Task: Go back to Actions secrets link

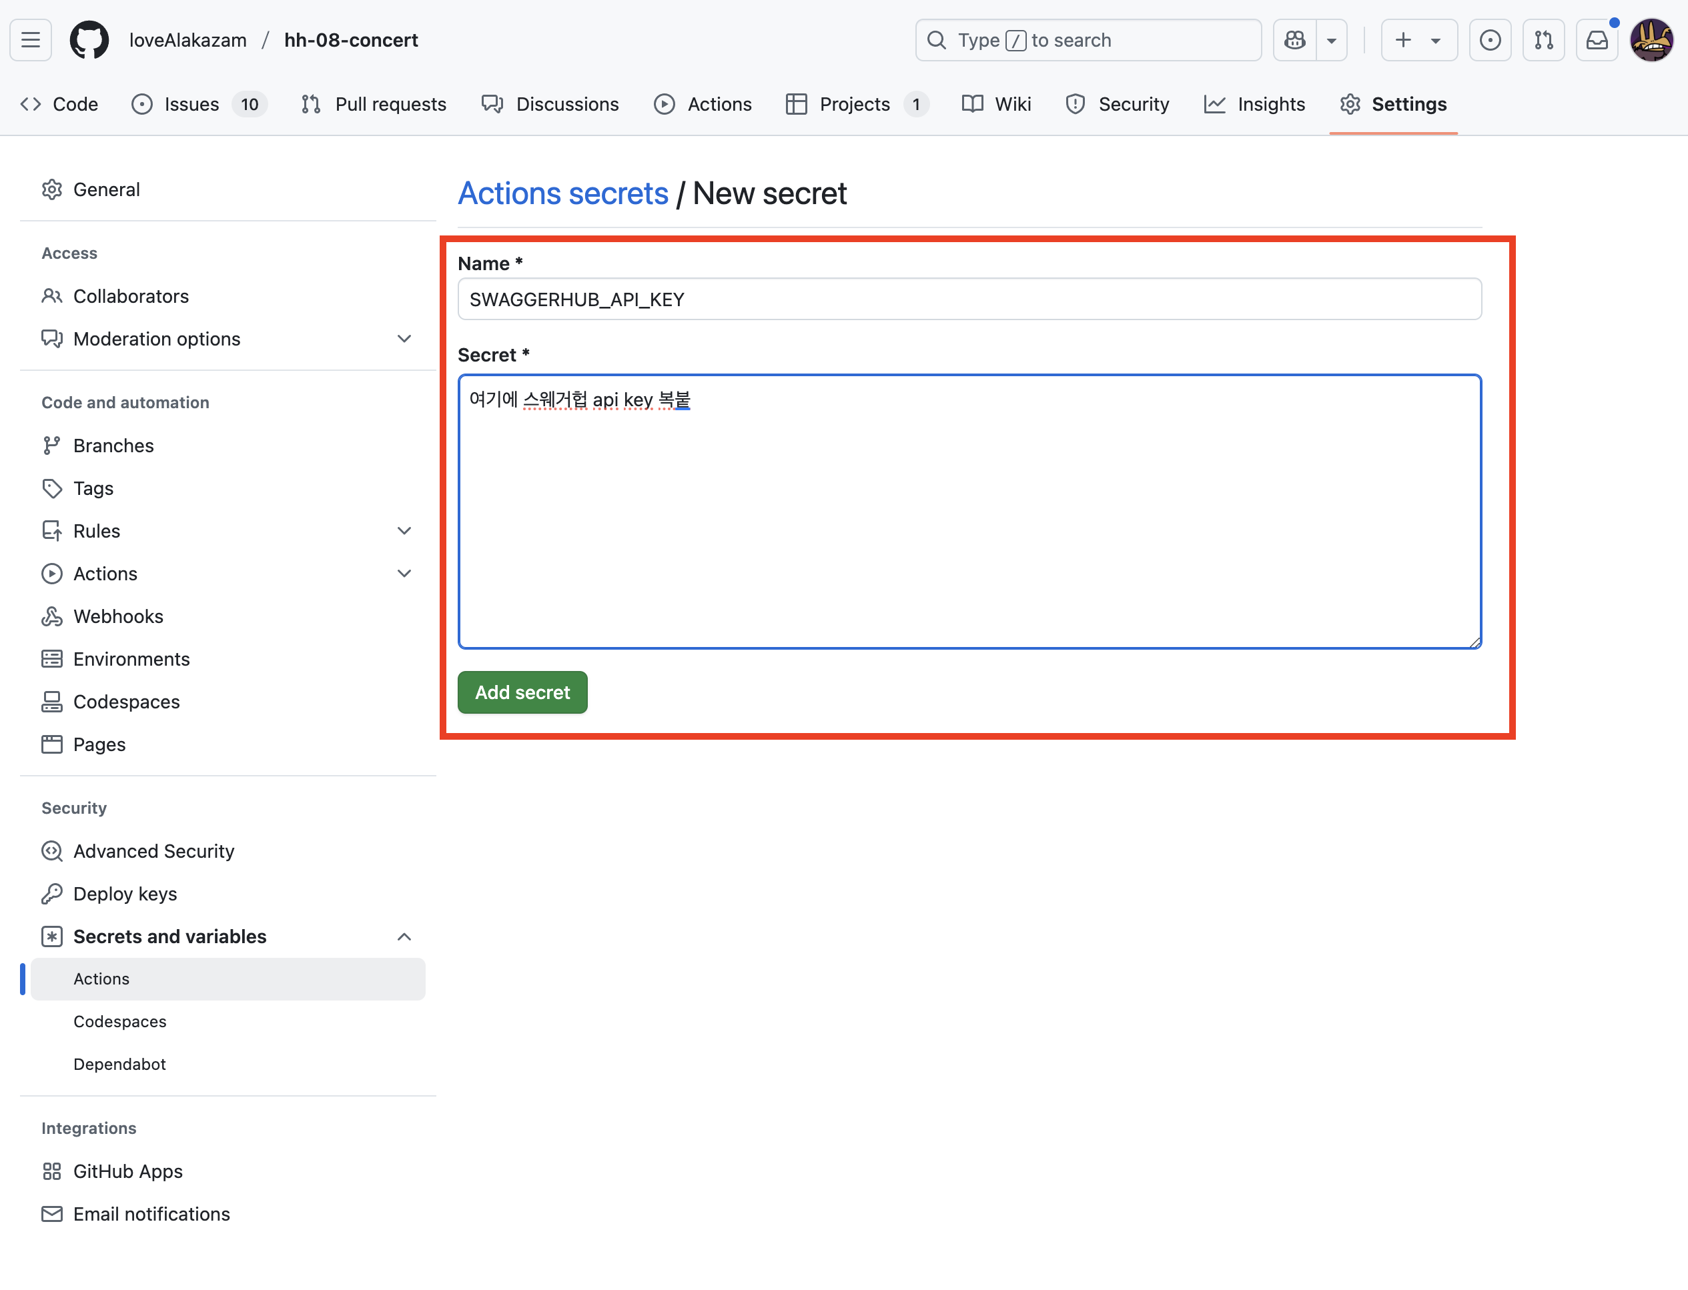Action: [563, 193]
